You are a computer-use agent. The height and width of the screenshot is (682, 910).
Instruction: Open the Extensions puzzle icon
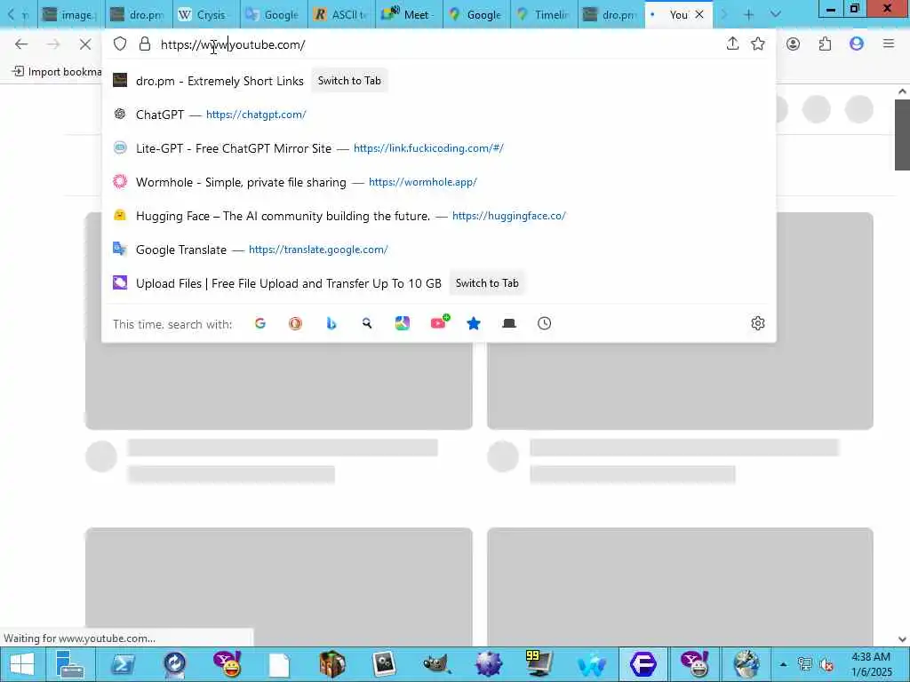click(x=825, y=44)
